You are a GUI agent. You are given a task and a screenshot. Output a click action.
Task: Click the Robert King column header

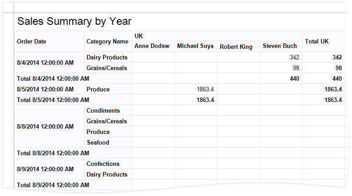(236, 47)
